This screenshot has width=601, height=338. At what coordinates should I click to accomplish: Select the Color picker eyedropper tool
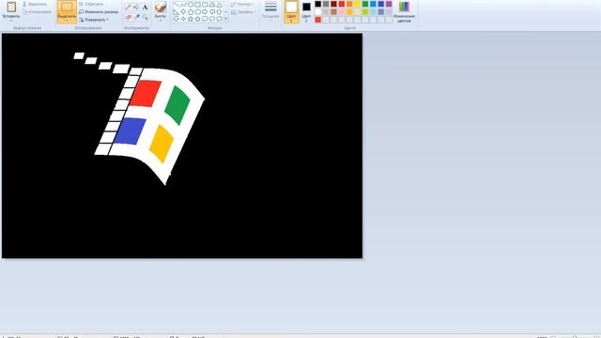pos(136,17)
